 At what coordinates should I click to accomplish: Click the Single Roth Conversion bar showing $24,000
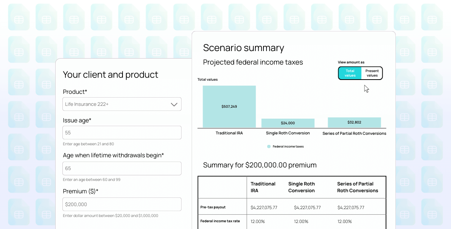click(288, 123)
